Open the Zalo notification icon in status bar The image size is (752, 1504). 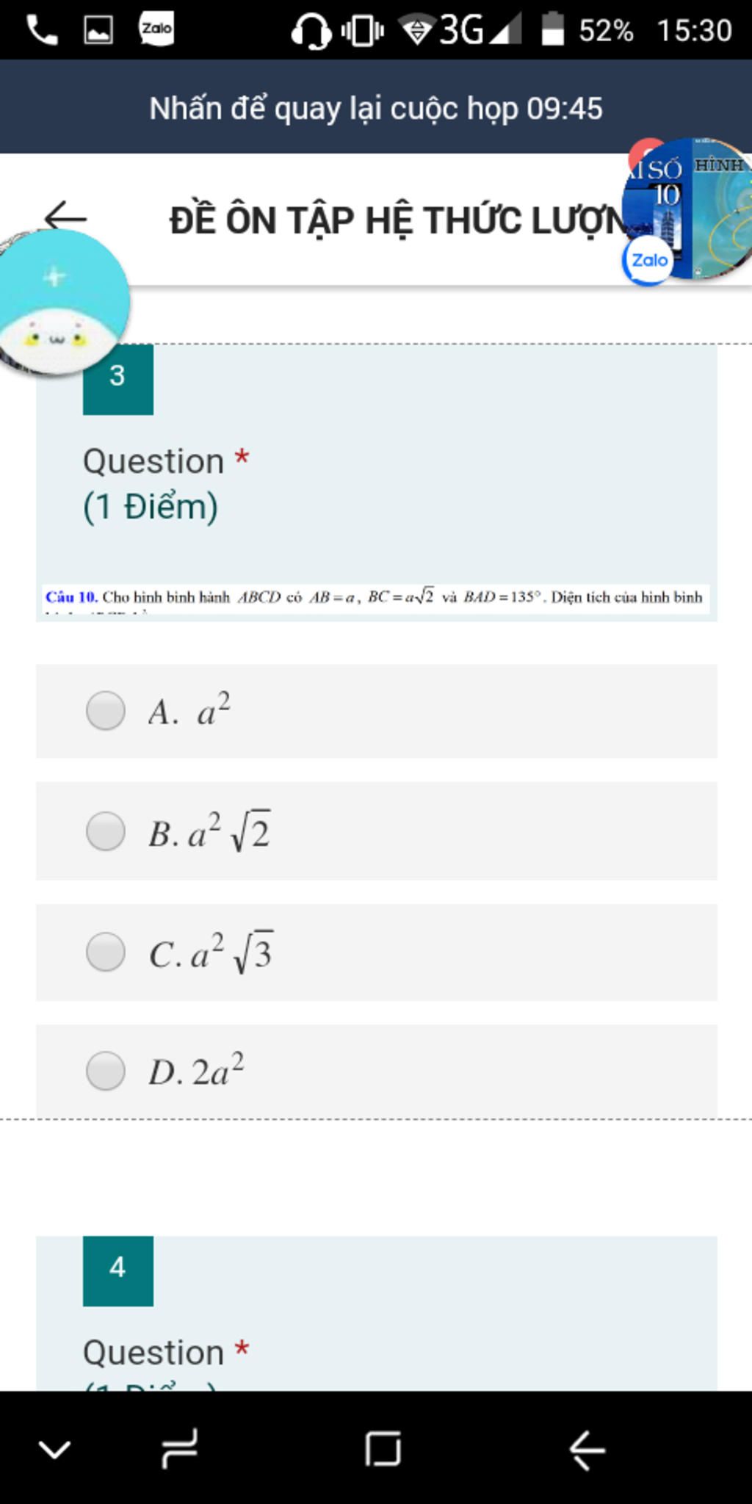point(156,29)
